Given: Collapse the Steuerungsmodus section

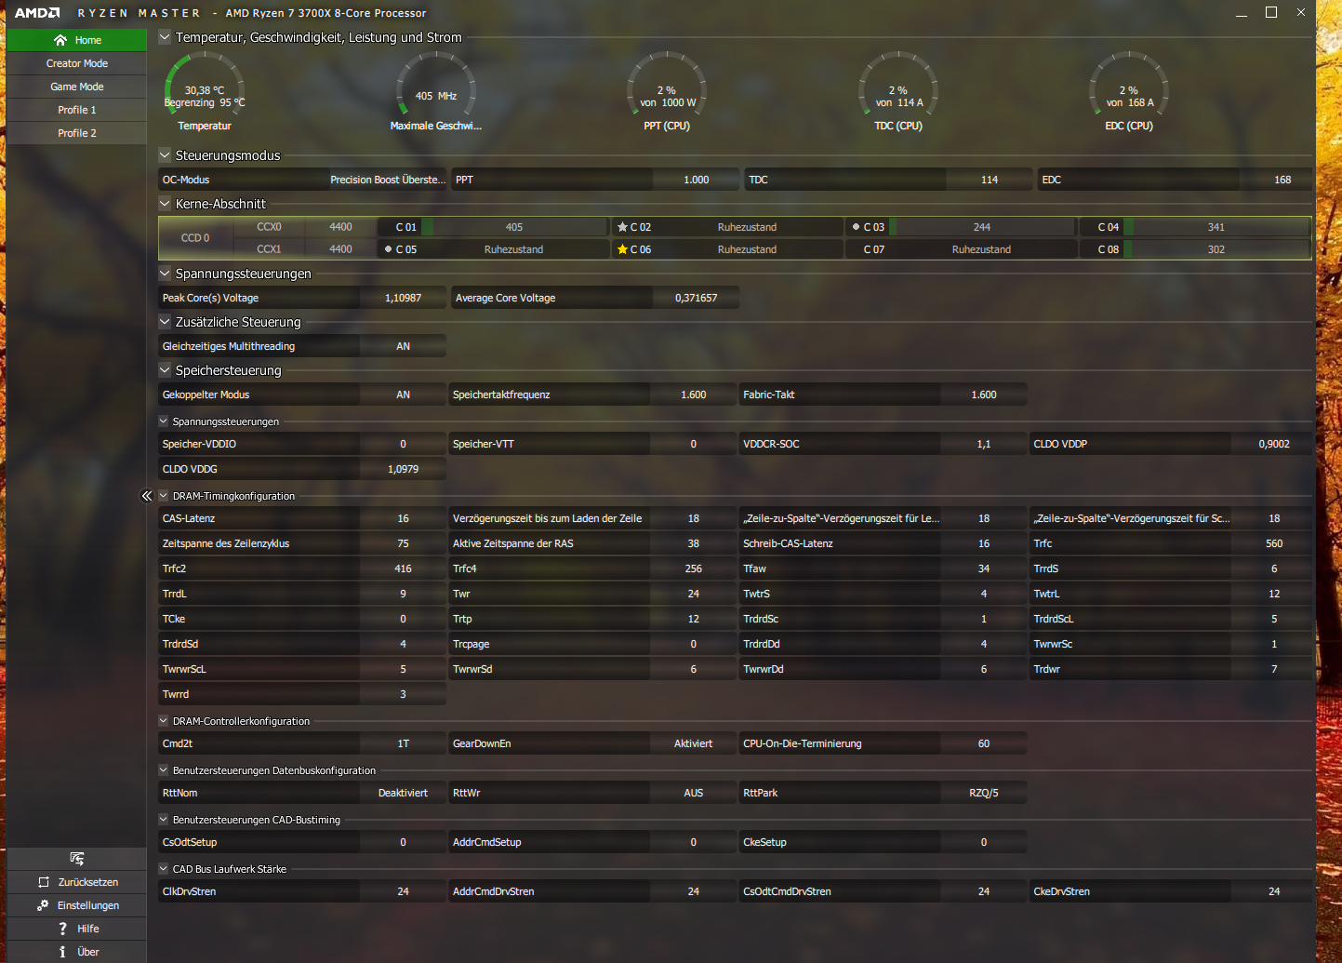Looking at the screenshot, I should click(165, 155).
